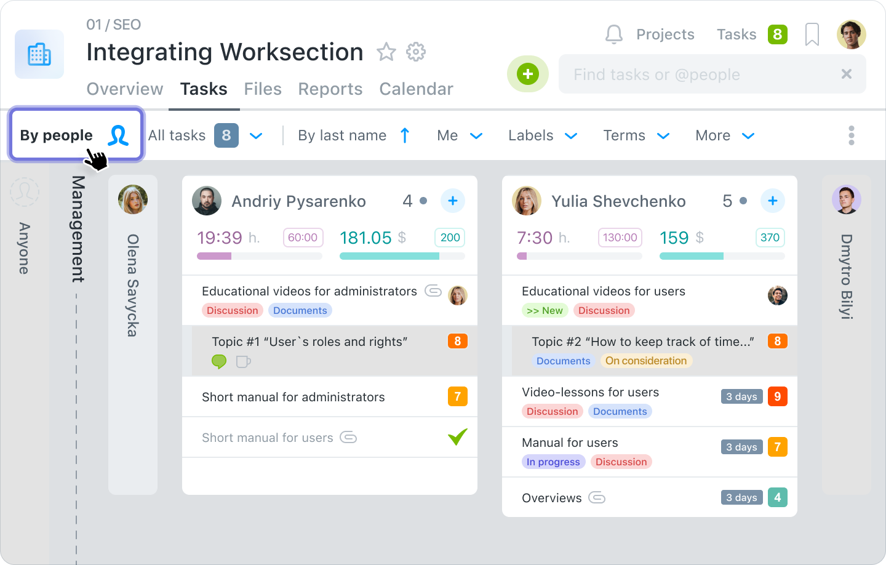Viewport: 886px width, 565px height.
Task: Add a task for Yulia Shevchenko via blue plus
Action: point(773,201)
